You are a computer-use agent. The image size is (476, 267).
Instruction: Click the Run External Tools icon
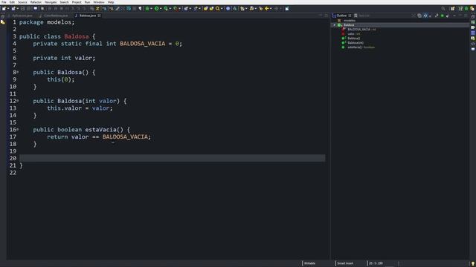(x=176, y=8)
